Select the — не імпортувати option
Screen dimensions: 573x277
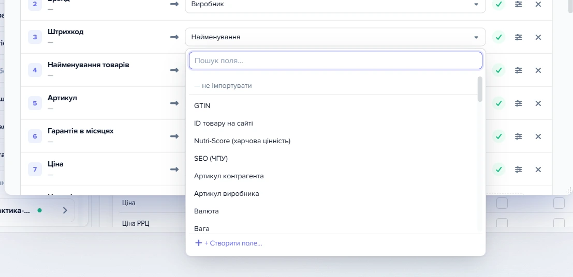tap(333, 86)
